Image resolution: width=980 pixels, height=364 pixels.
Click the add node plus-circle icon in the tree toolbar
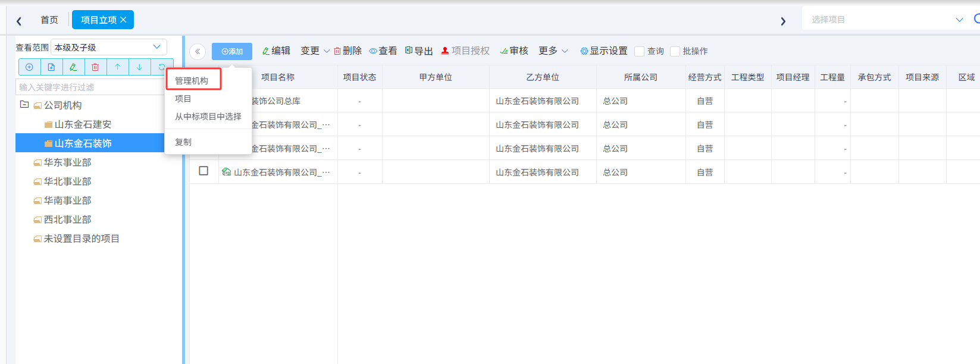(29, 67)
